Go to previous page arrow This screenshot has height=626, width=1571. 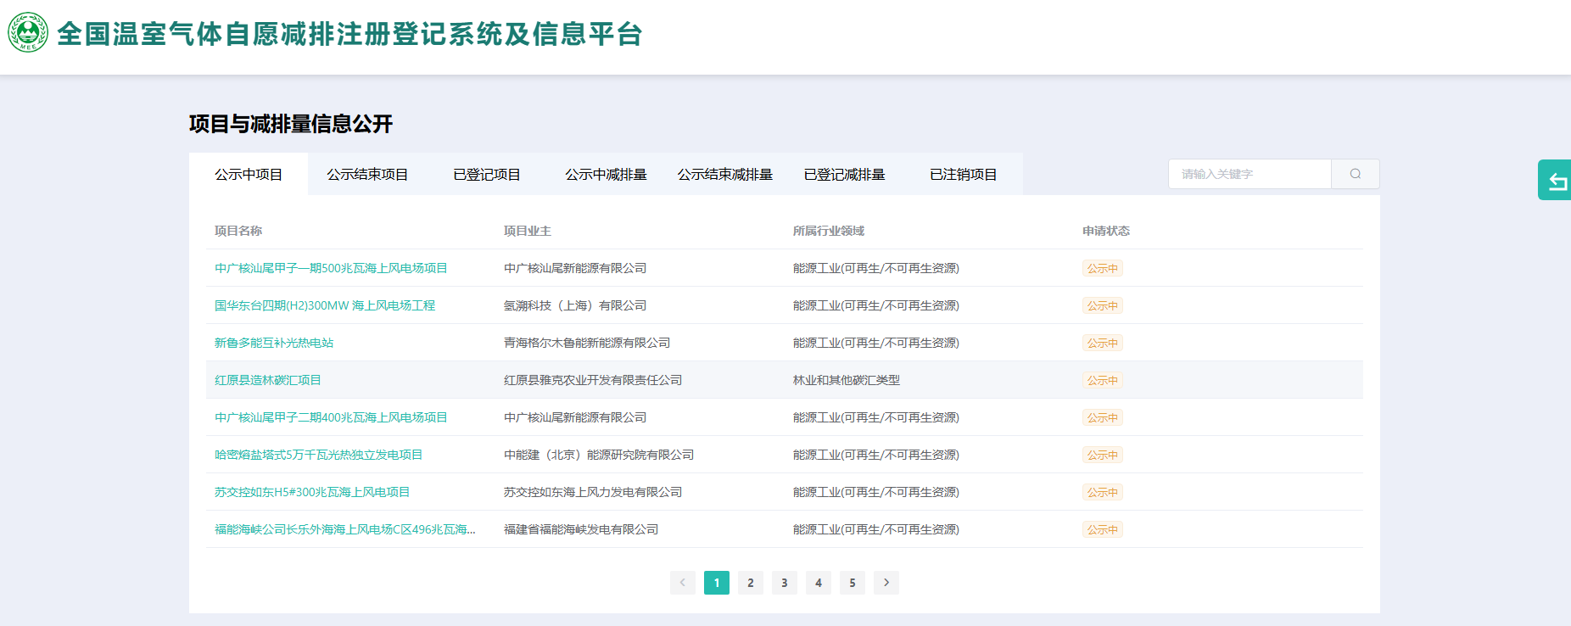point(683,583)
